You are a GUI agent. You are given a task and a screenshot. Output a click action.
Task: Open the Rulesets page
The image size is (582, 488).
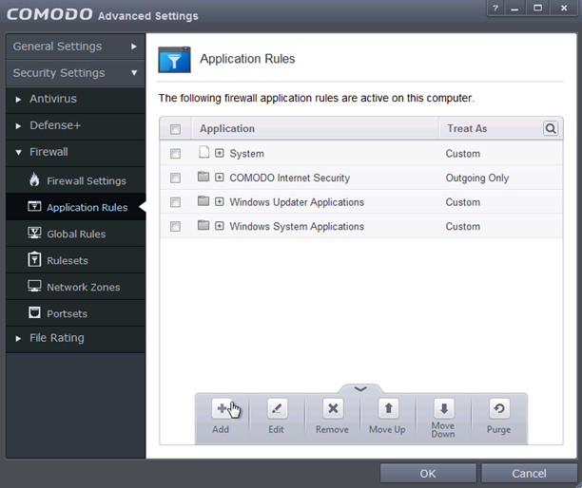point(75,260)
